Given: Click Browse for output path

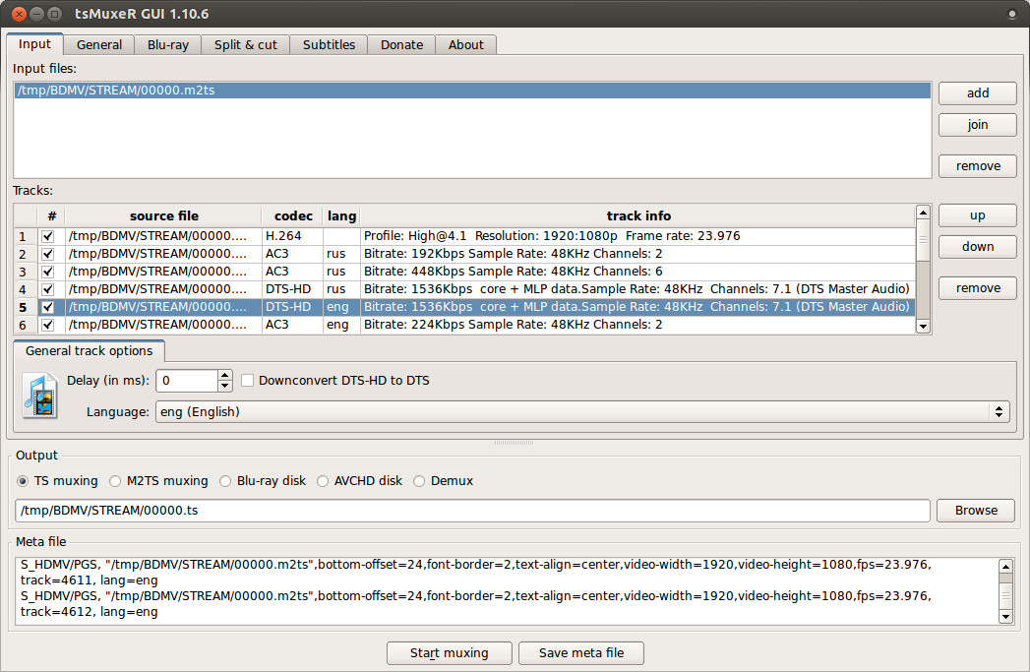Looking at the screenshot, I should tap(976, 511).
